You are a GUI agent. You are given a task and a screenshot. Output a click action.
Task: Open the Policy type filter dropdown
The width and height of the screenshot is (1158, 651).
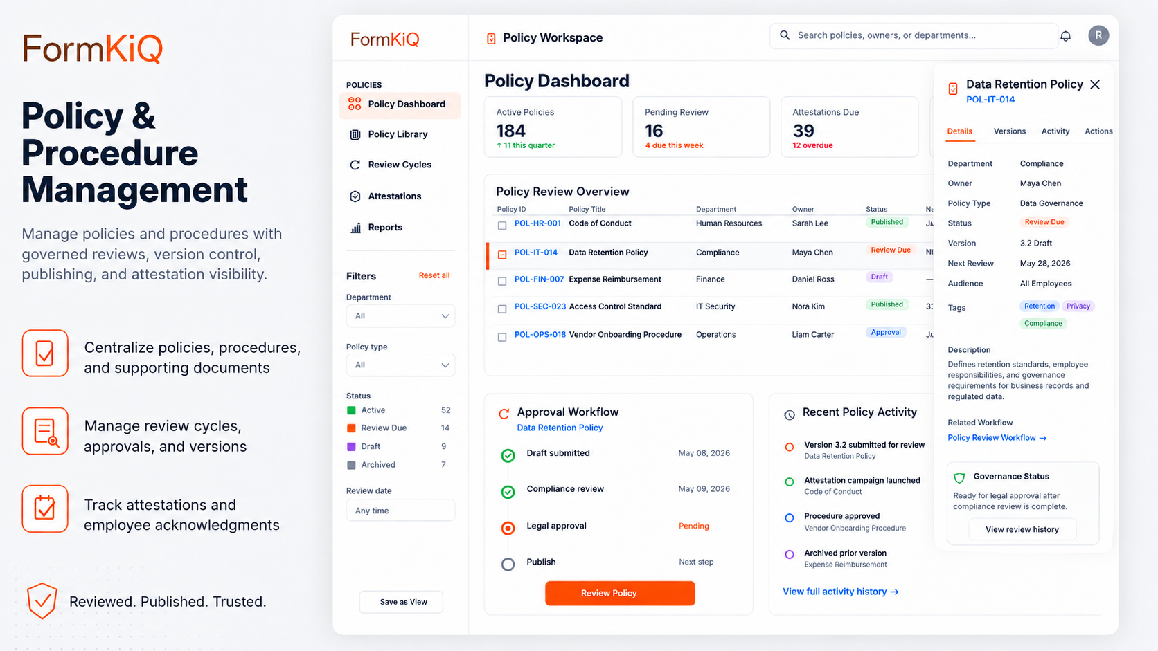pos(400,365)
